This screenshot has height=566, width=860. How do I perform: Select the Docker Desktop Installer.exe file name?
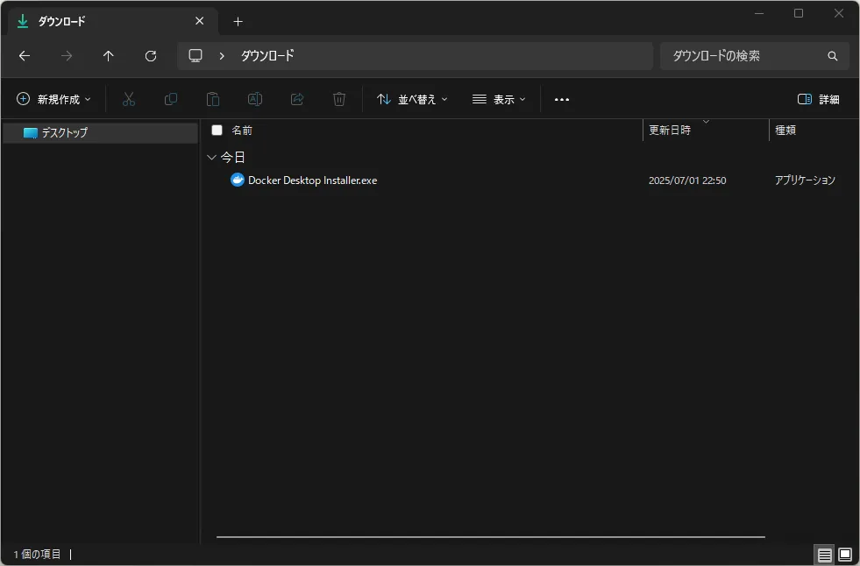click(x=313, y=180)
